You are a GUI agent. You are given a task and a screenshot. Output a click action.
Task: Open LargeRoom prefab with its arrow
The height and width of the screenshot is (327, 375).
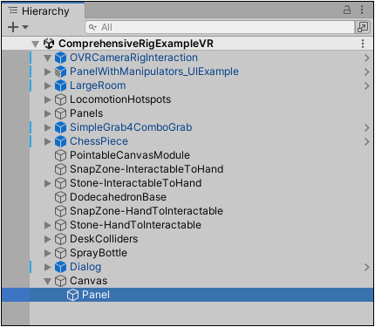[366, 85]
